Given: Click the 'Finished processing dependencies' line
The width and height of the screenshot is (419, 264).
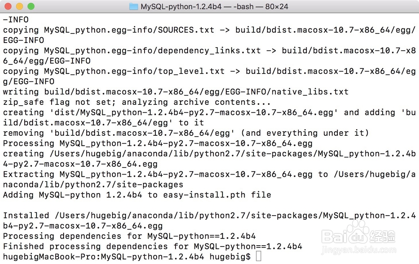Looking at the screenshot, I should pyautogui.click(x=153, y=246).
